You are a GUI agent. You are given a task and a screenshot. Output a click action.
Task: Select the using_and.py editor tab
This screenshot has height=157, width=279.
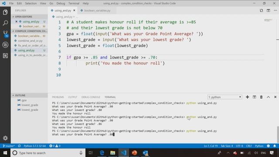pyautogui.click(x=63, y=10)
